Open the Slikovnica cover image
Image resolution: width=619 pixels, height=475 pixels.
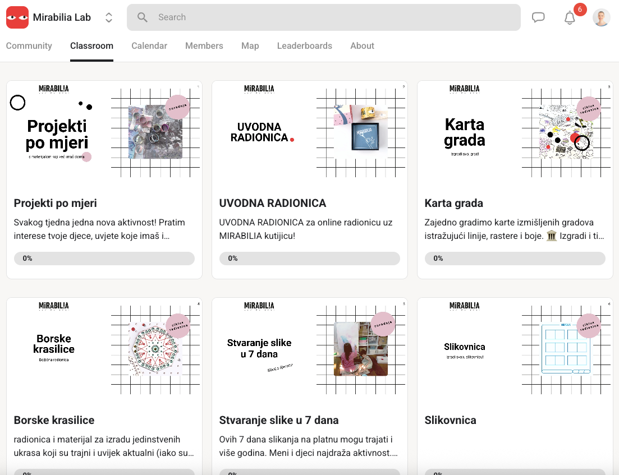(x=515, y=352)
